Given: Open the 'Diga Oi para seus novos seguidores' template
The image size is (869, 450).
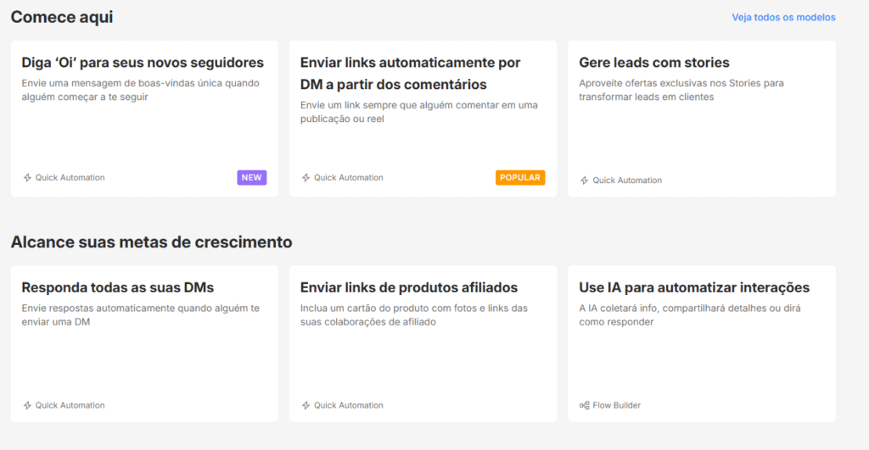Looking at the screenshot, I should (143, 63).
